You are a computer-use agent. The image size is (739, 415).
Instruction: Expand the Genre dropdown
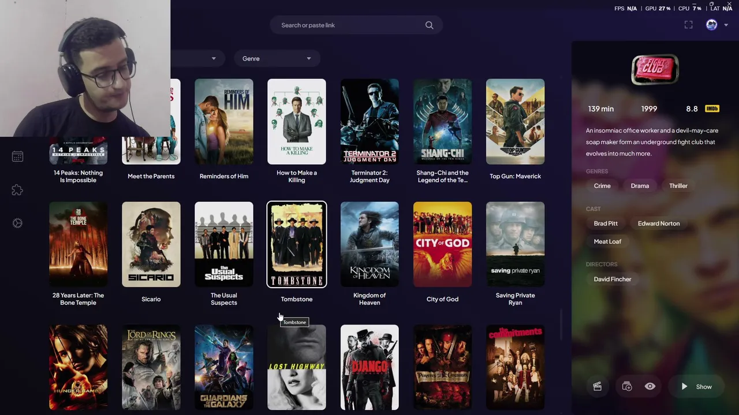point(277,59)
